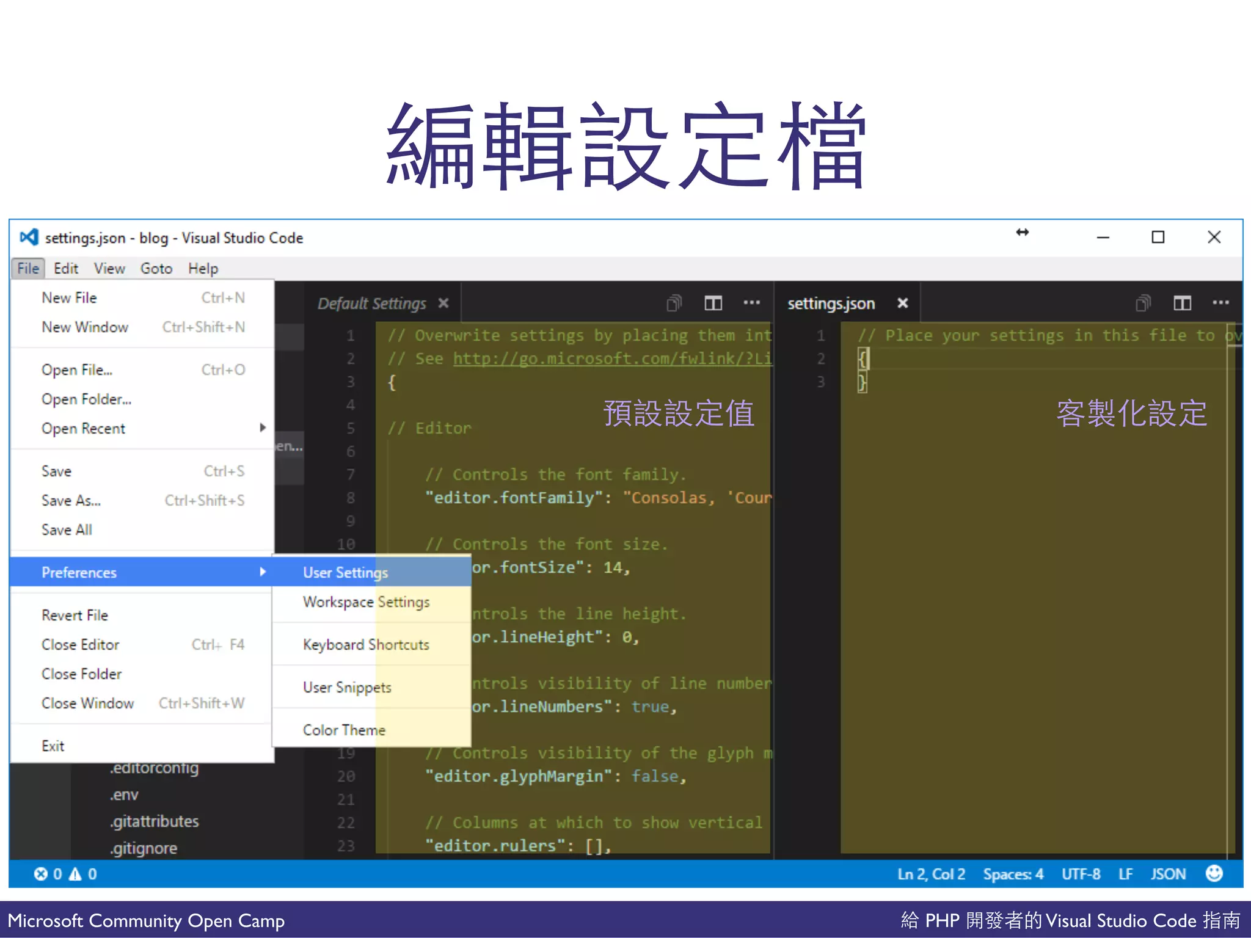
Task: Click Close Editor menu entry
Action: [x=142, y=644]
